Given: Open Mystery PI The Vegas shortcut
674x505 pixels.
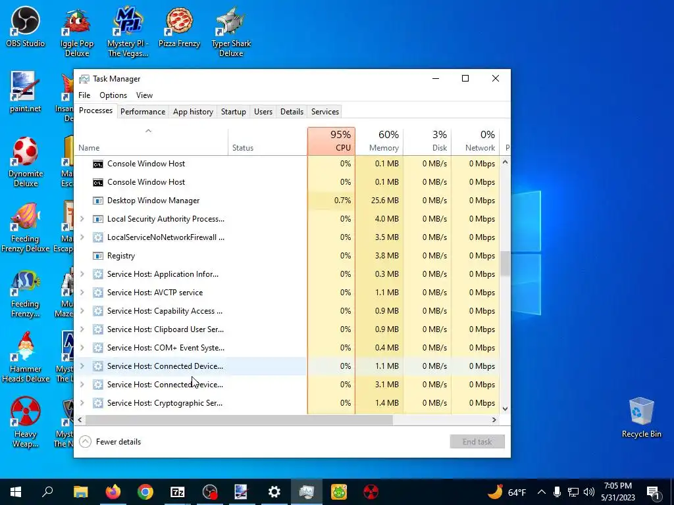Looking at the screenshot, I should pos(128,32).
